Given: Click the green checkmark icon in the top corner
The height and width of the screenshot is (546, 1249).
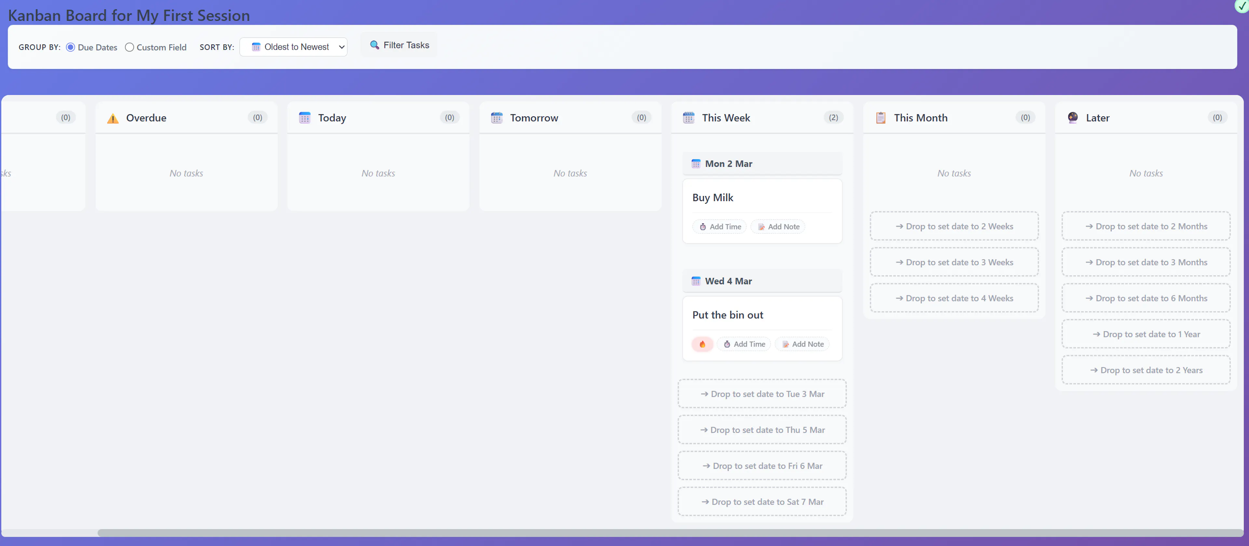Looking at the screenshot, I should coord(1242,6).
